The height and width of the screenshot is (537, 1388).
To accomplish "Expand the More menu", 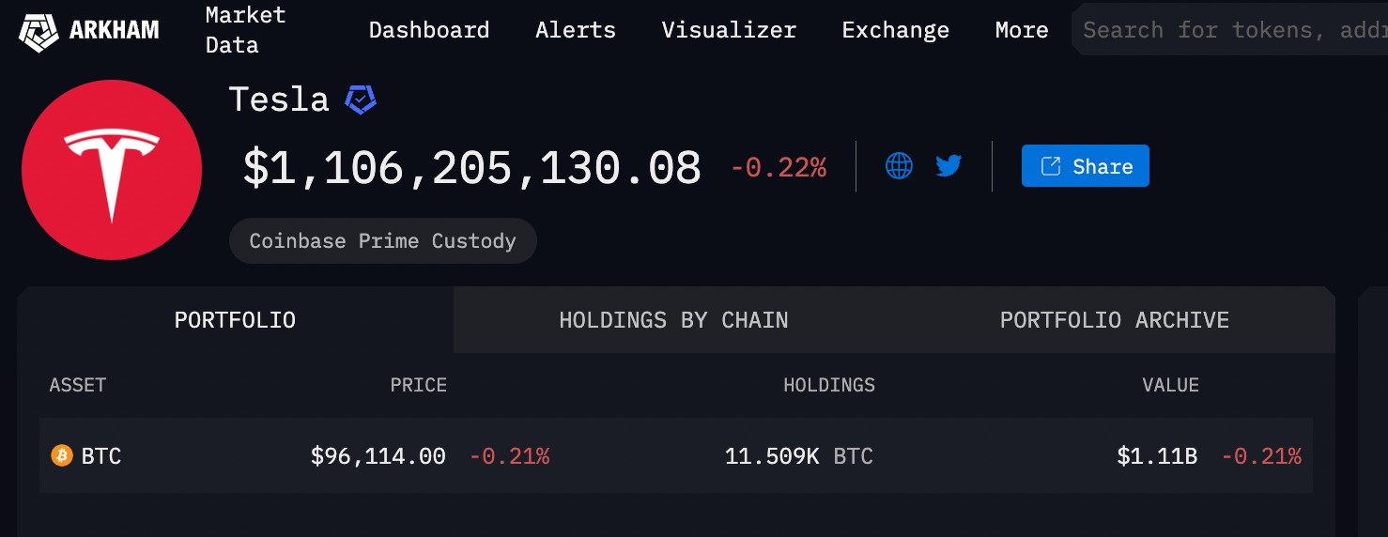I will 1022,30.
